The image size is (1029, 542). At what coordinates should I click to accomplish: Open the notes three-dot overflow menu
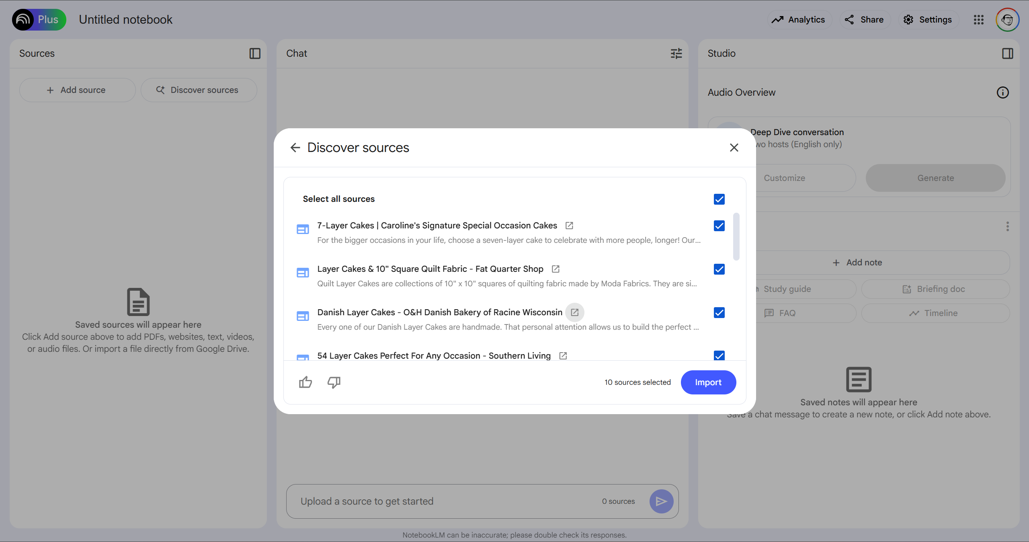point(1007,226)
